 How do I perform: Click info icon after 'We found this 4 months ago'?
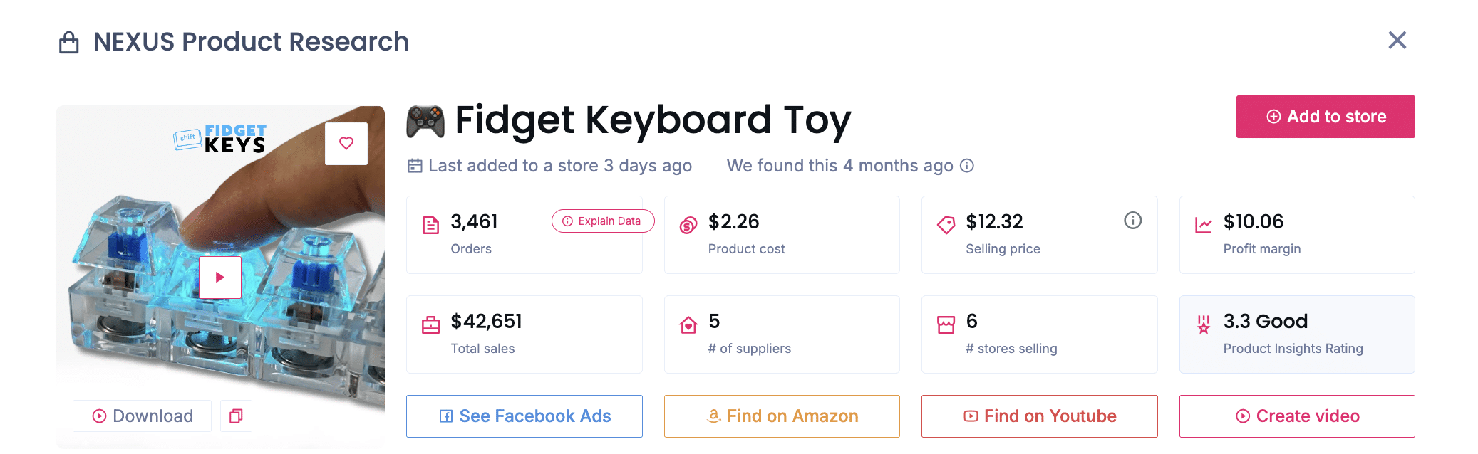point(967,166)
